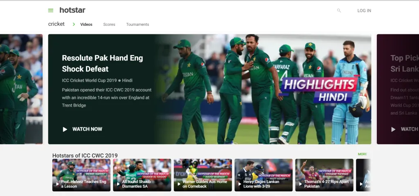
Task: Switch to the Videos tab
Action: [x=86, y=24]
